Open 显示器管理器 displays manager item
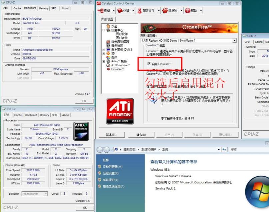Screen dimensions: 269x212 (120, 42)
